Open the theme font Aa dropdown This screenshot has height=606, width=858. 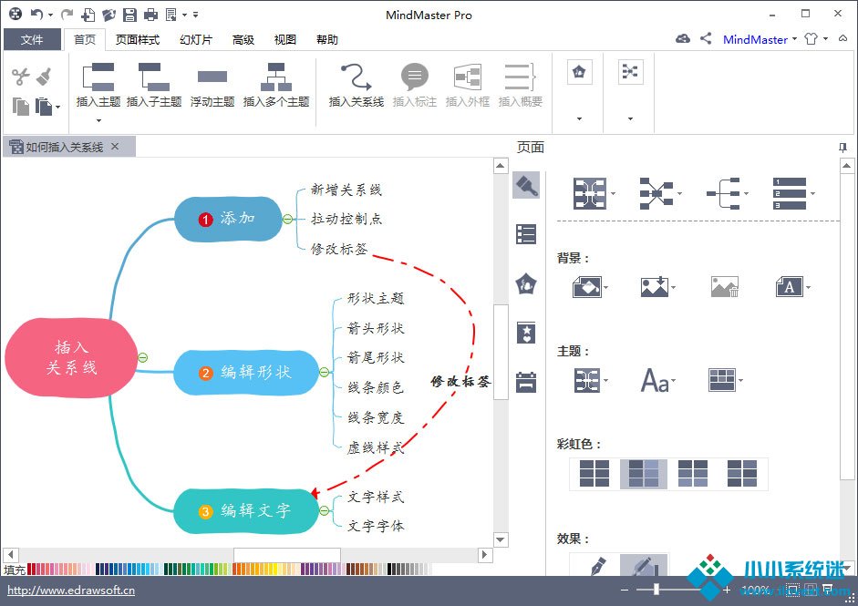tap(658, 379)
